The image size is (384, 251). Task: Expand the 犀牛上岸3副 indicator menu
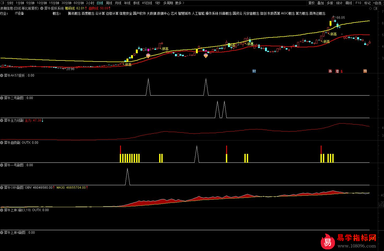2,210
